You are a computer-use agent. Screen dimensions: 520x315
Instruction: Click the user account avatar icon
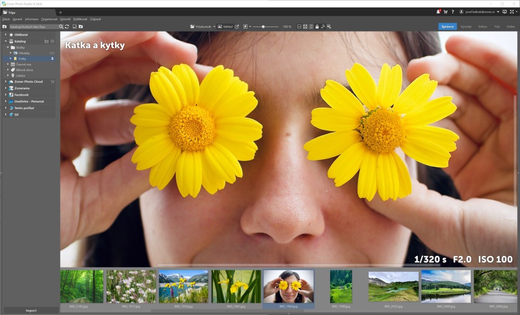tap(461, 12)
